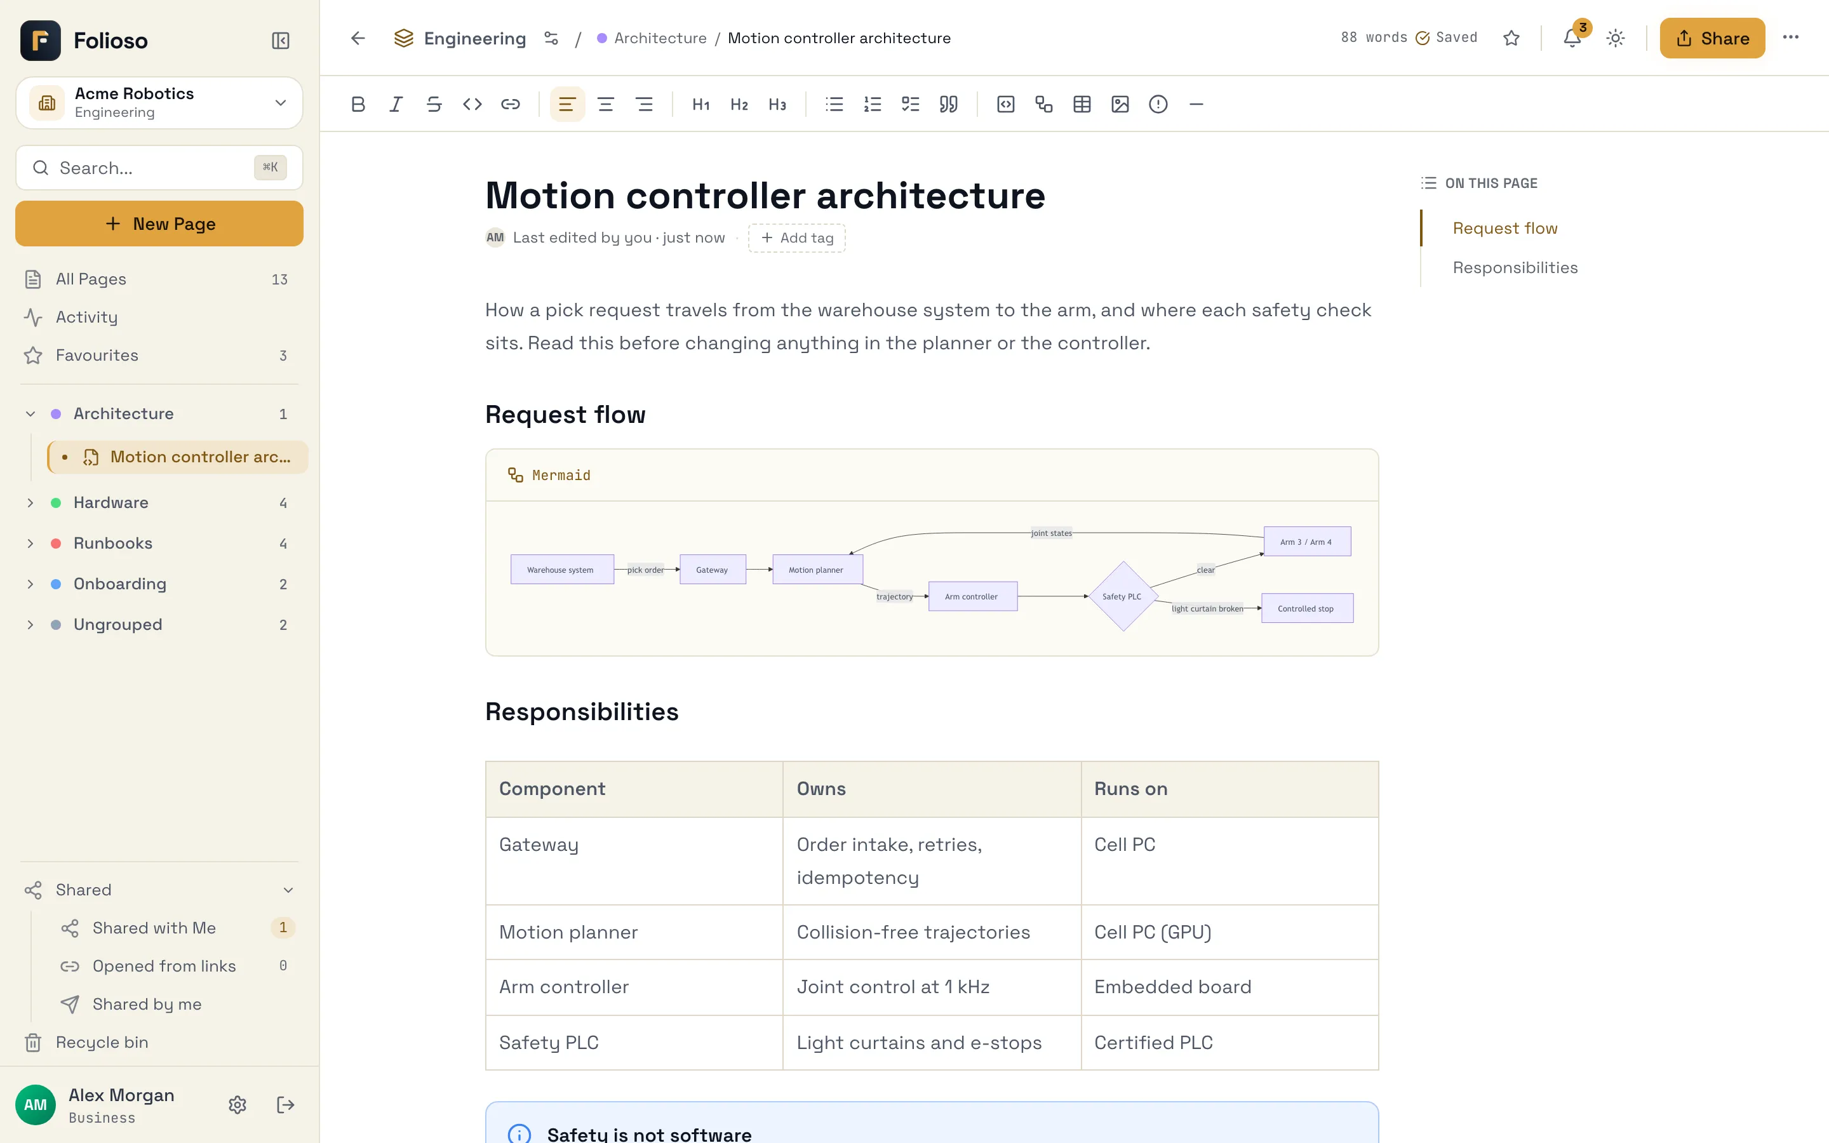Expand the Hardware group
Screen dimensions: 1829x1143
[x=30, y=503]
